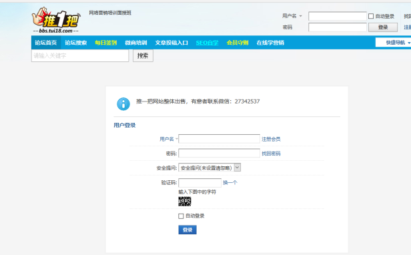Tick the header 自动登录 checkbox

[371, 16]
